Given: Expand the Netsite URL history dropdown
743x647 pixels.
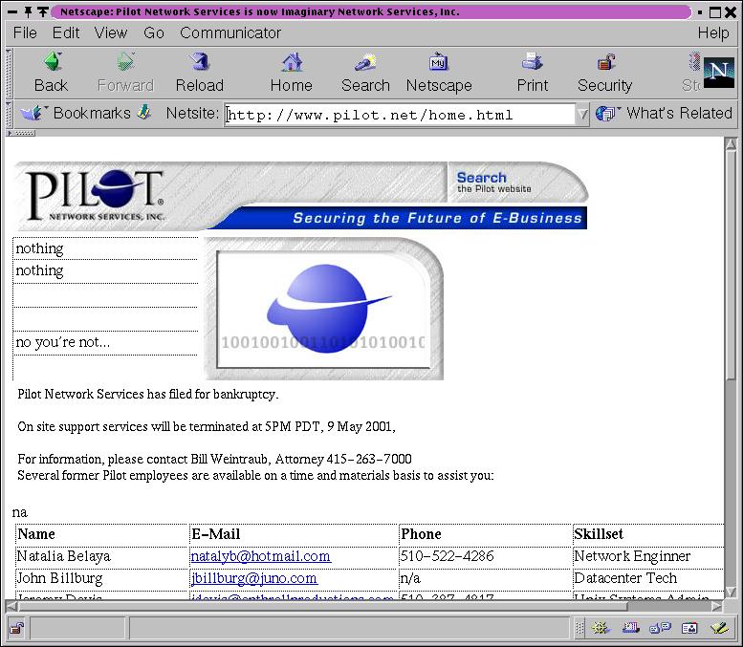Looking at the screenshot, I should point(582,114).
